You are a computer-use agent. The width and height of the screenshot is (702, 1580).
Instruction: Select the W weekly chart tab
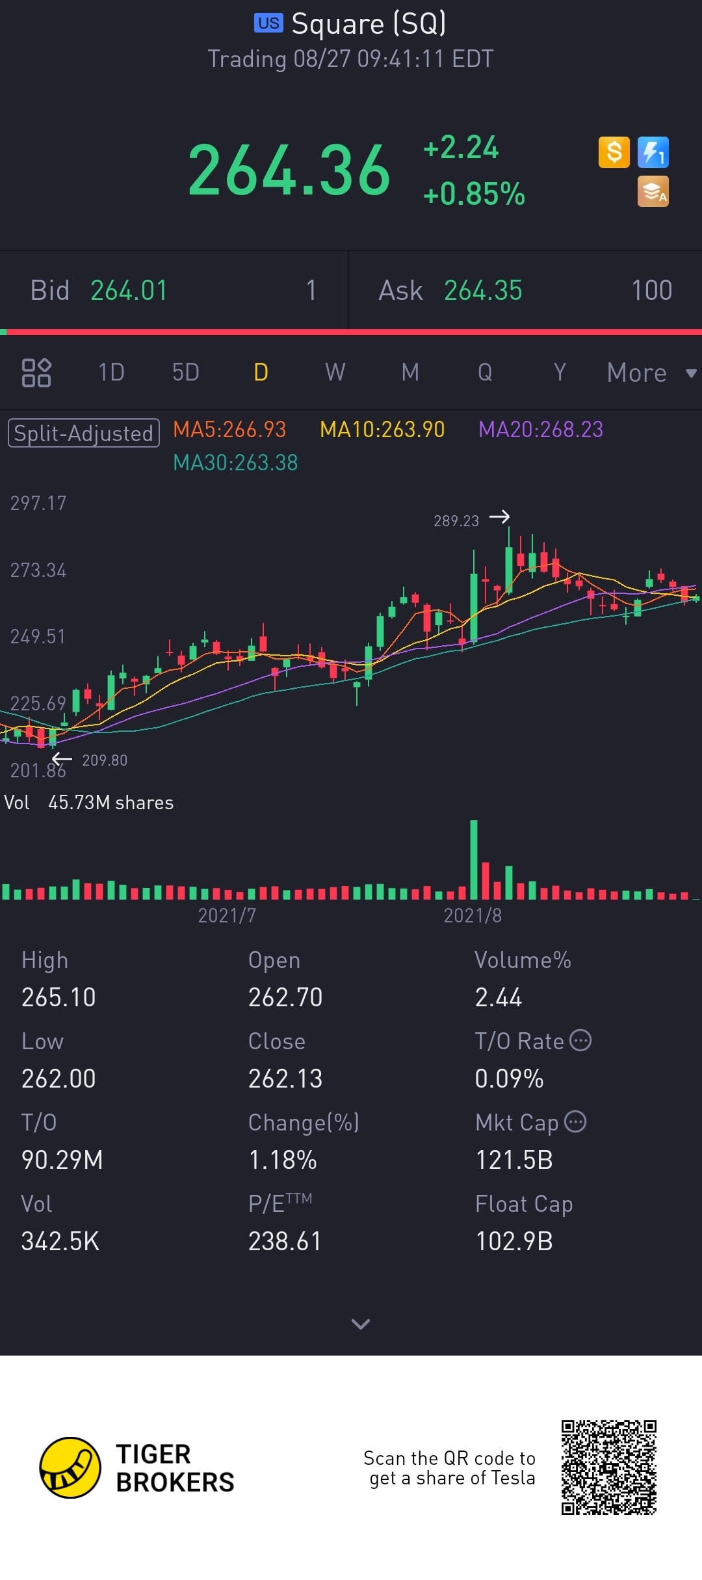coord(335,373)
